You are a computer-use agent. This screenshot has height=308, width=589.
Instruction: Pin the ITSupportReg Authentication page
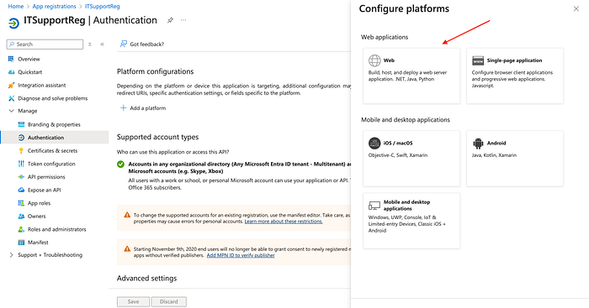coord(170,20)
